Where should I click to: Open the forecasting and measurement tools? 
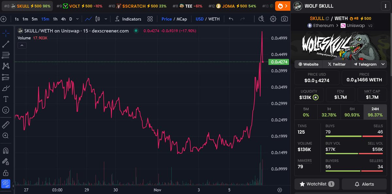click(6, 77)
